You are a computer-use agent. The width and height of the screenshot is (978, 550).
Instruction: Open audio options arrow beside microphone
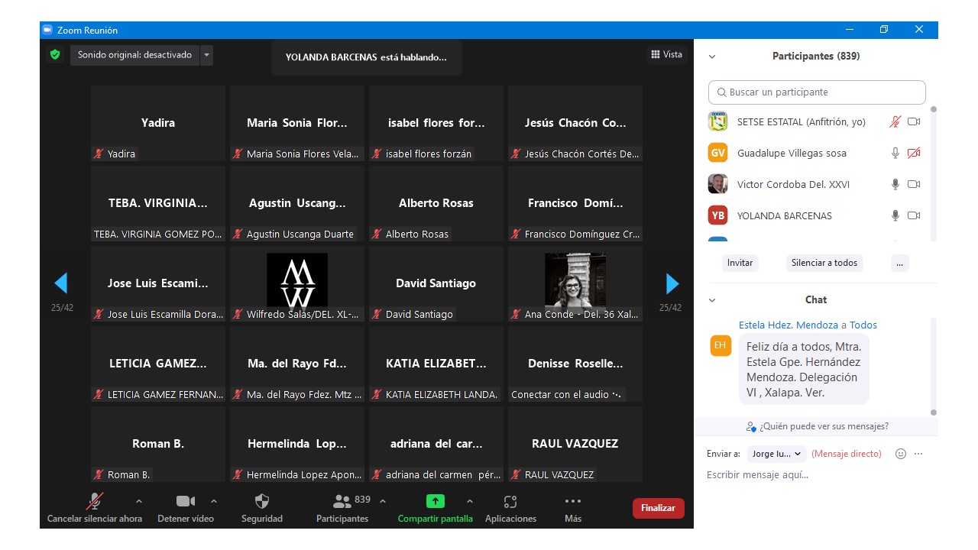click(x=139, y=501)
